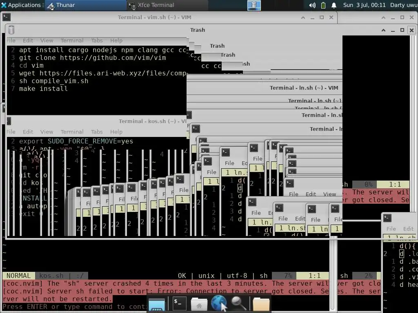This screenshot has height=313, width=418.
Task: Open View menu in the stacked ln.sh window
Action: coord(329,194)
